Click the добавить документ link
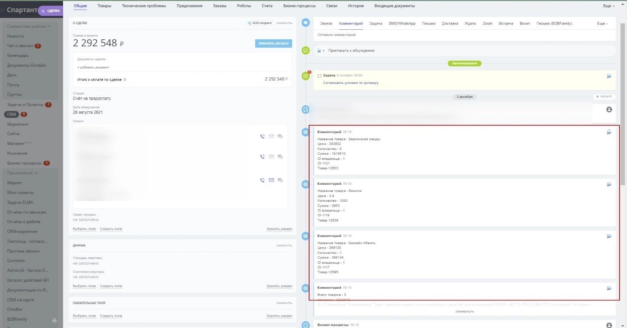The image size is (627, 328). click(x=93, y=67)
